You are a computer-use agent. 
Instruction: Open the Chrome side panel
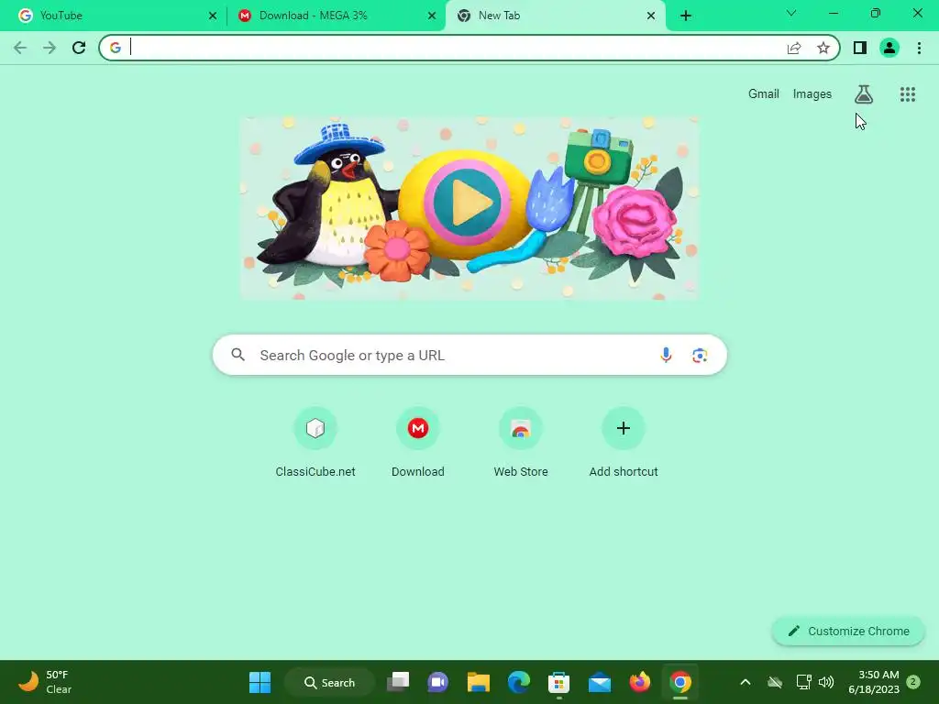[860, 48]
